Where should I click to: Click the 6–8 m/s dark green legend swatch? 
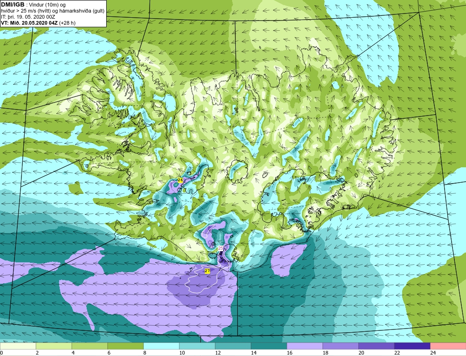125,346
